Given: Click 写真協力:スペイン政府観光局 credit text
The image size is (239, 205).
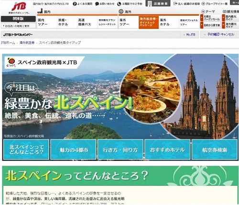Looking at the screenshot, I should (24, 136).
